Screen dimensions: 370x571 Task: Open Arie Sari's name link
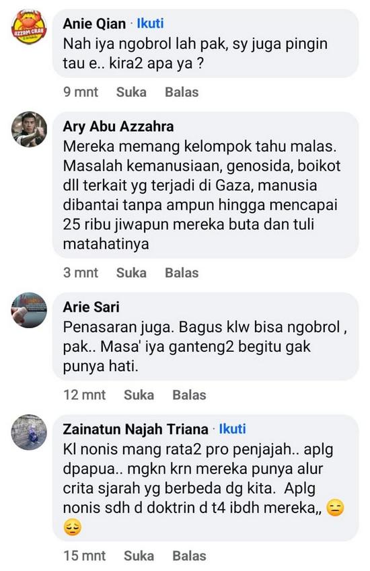pyautogui.click(x=91, y=307)
